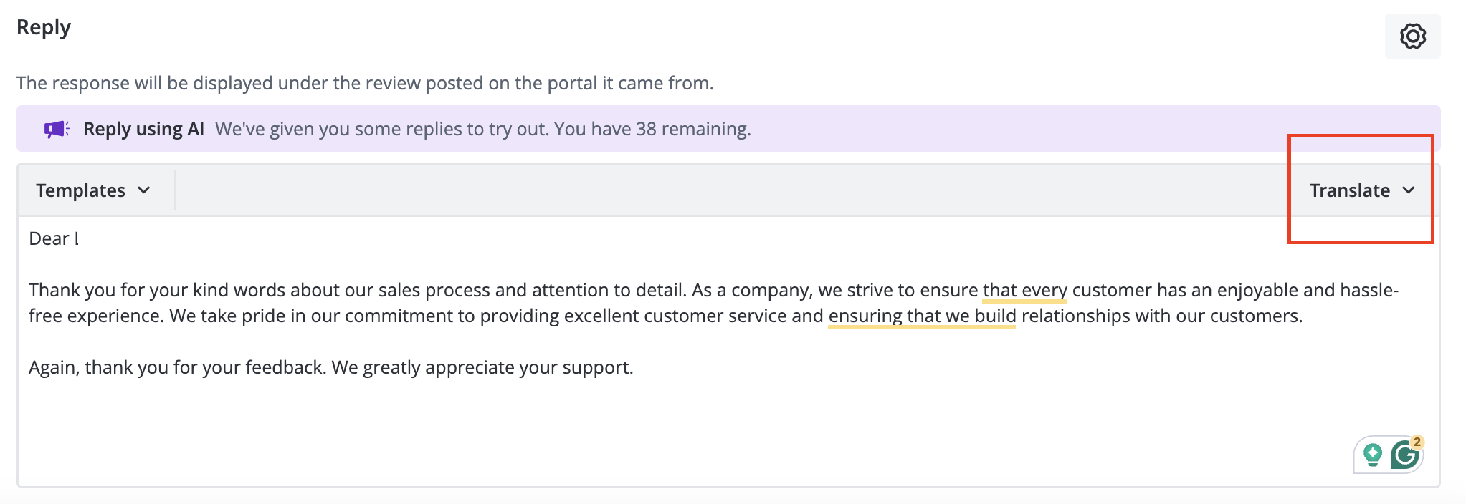
Task: Click underlined text "ensuring that we build"
Action: pos(922,316)
